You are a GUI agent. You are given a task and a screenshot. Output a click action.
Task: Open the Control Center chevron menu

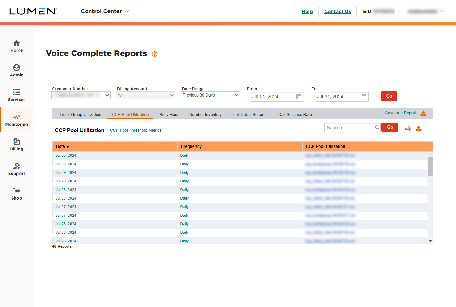coord(127,11)
